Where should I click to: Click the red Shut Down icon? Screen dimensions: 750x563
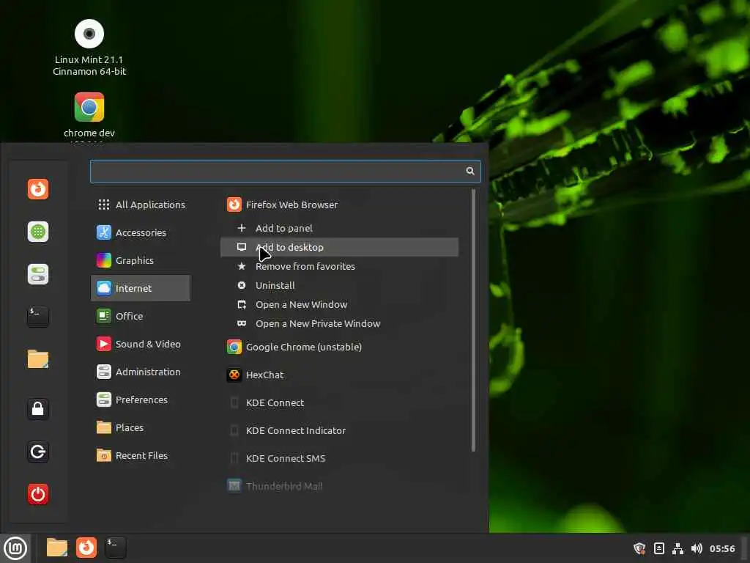[38, 494]
